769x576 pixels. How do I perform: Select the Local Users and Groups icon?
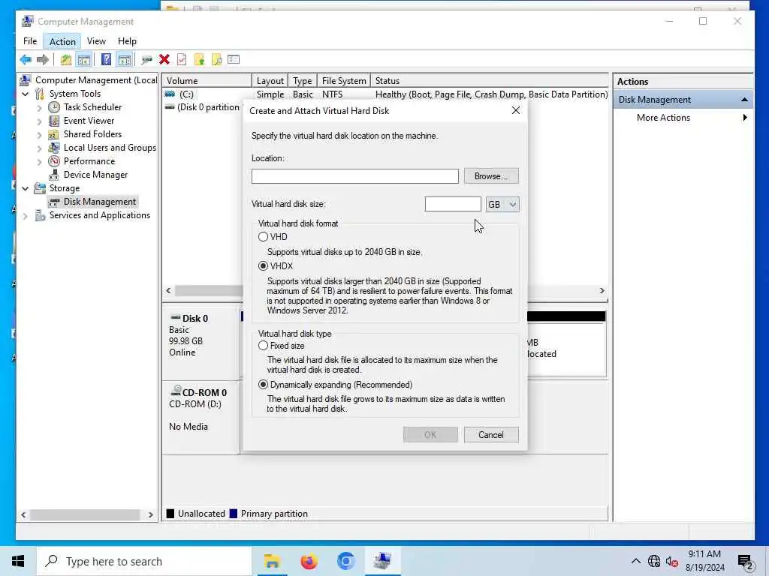pos(54,148)
